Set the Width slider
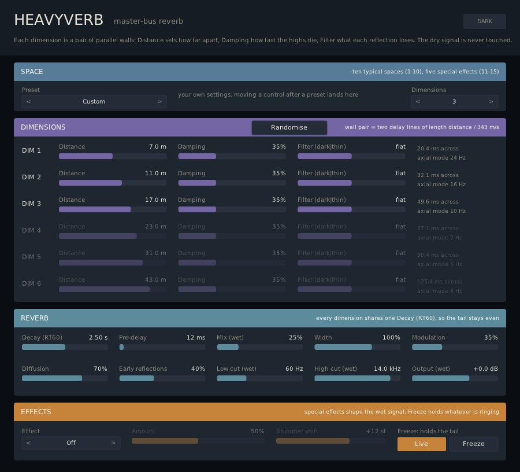520x472 pixels. [x=358, y=347]
